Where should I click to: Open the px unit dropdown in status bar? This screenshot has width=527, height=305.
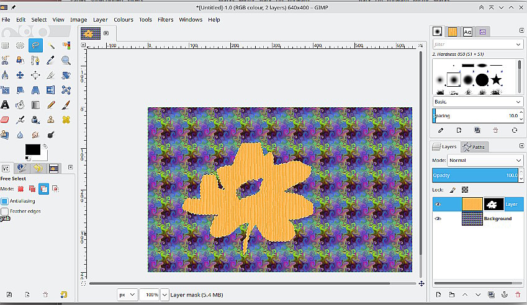(x=127, y=294)
